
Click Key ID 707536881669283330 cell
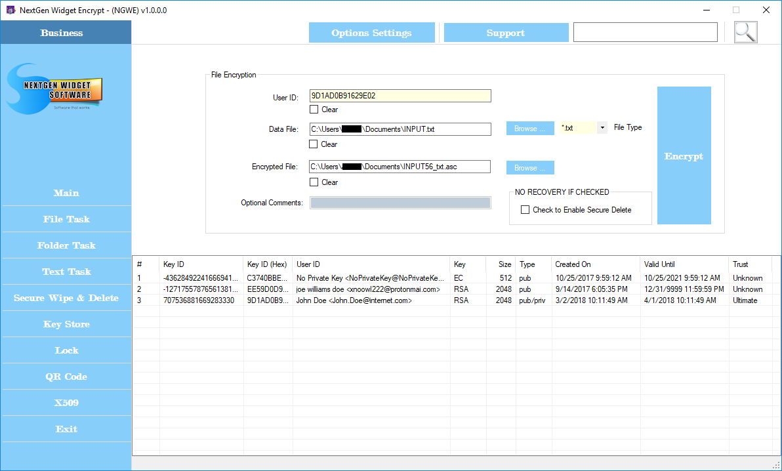click(201, 300)
